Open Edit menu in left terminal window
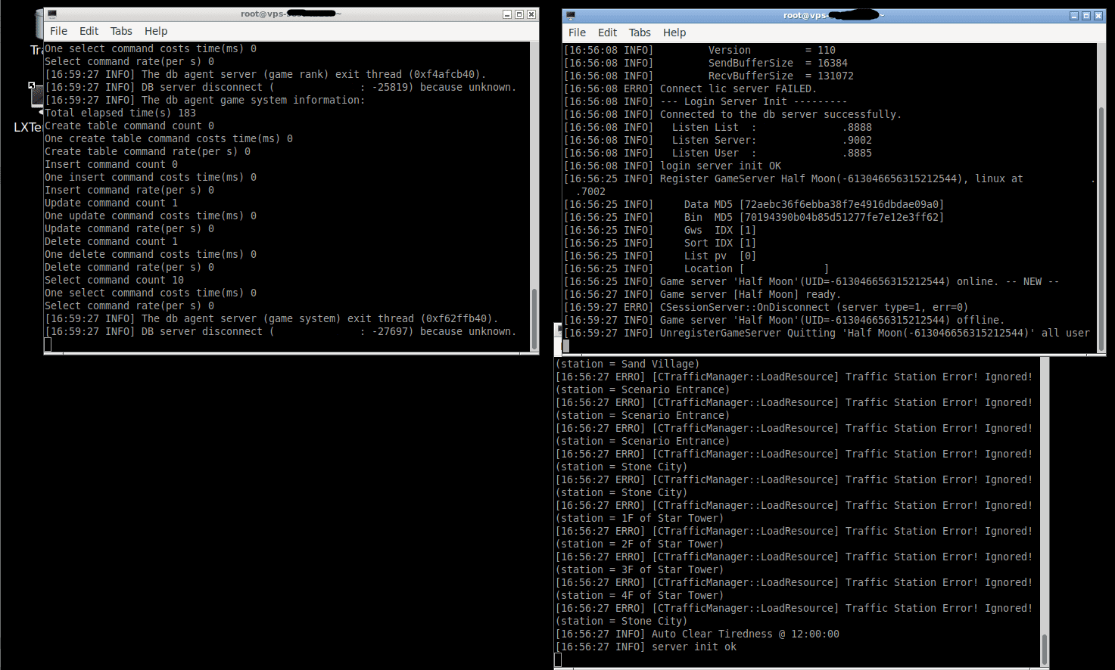This screenshot has width=1115, height=670. [x=89, y=31]
